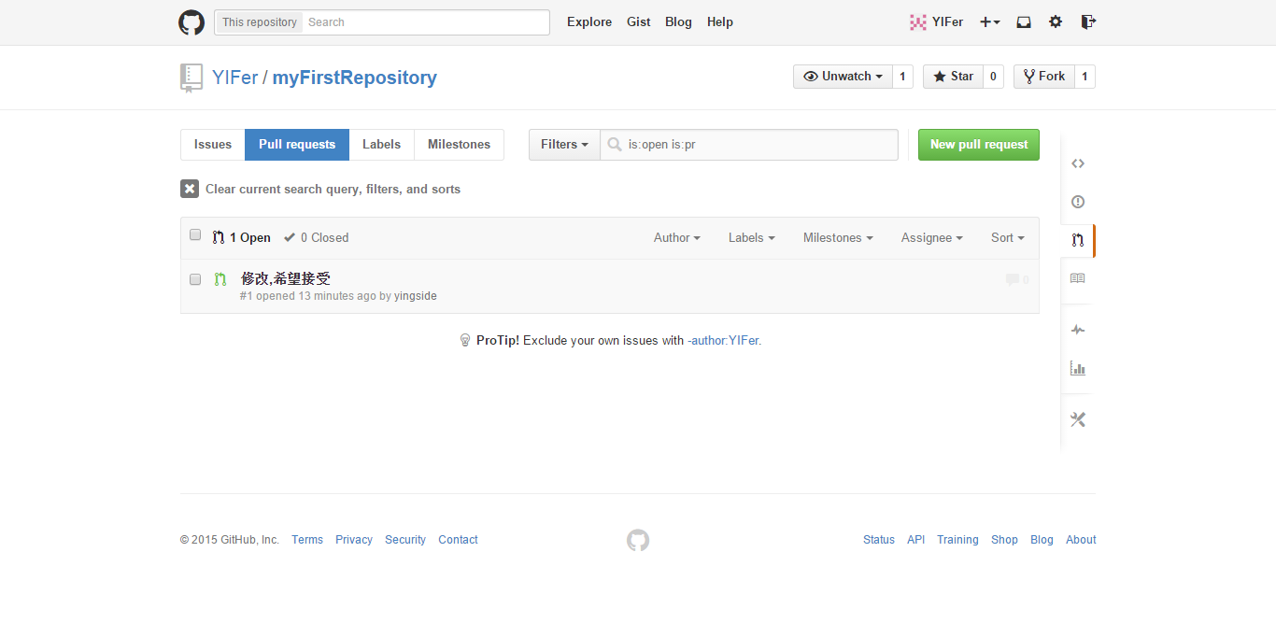Switch to the Milestones tab
Screen dimensions: 1276x623
459,145
